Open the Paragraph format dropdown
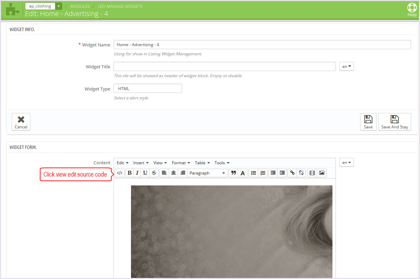420x279 pixels. tap(208, 173)
